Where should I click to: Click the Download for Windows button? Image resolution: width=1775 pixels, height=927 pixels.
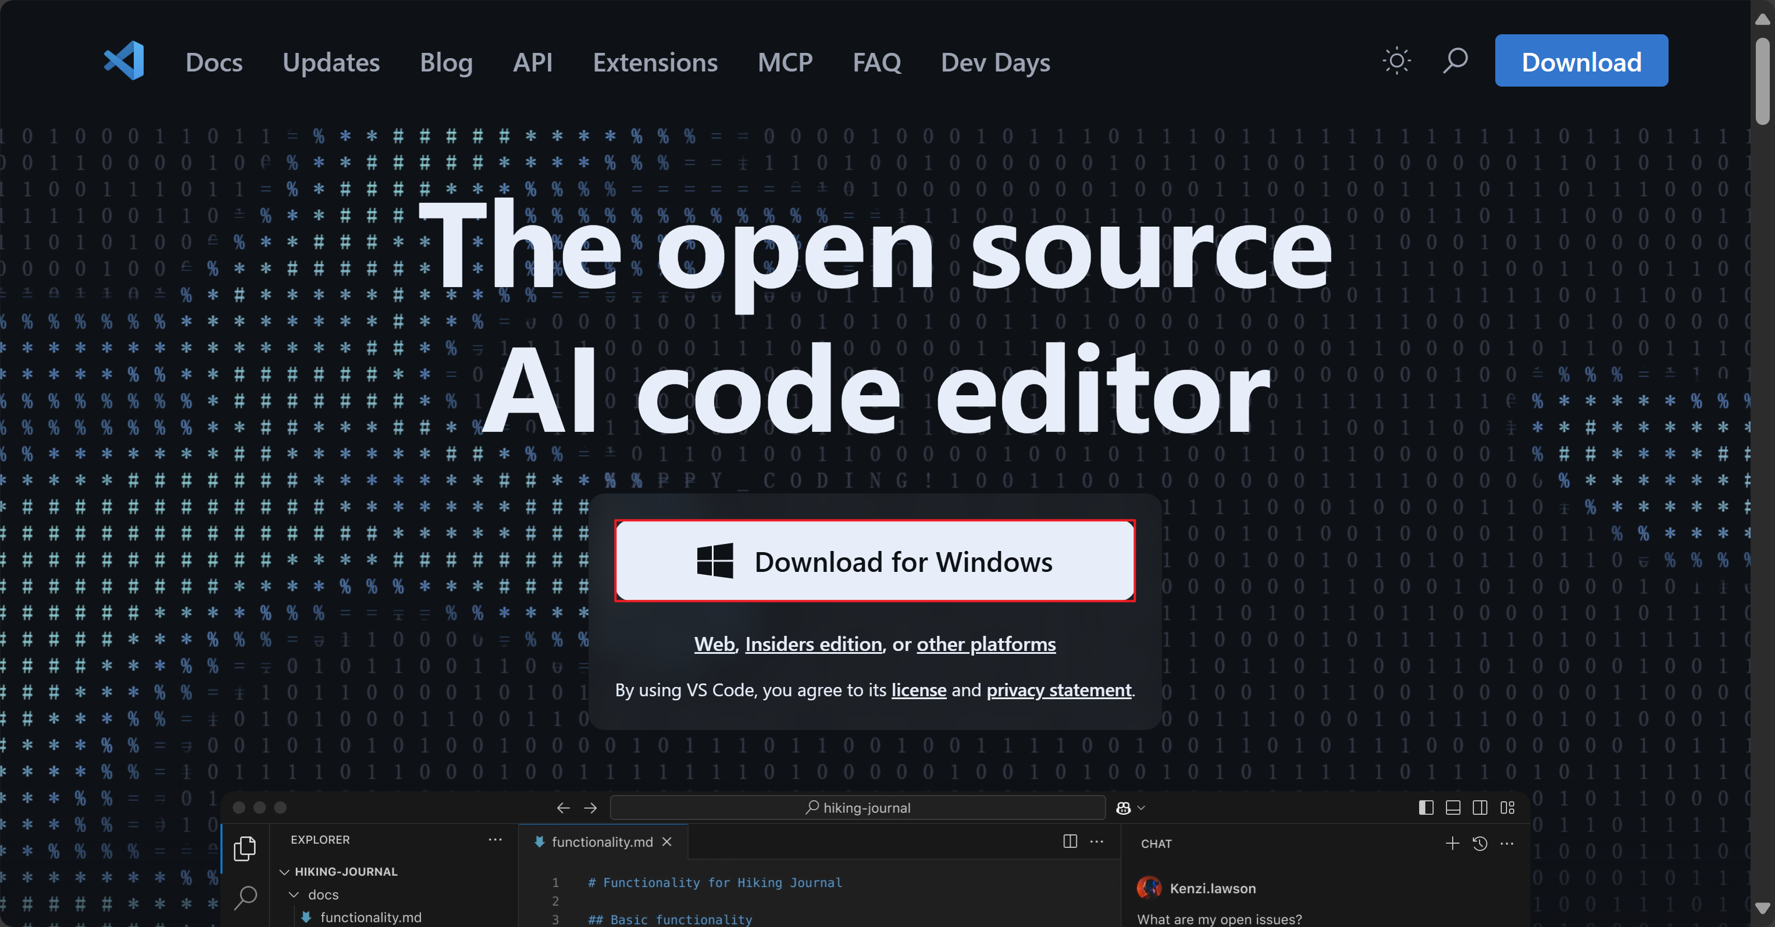pos(874,561)
